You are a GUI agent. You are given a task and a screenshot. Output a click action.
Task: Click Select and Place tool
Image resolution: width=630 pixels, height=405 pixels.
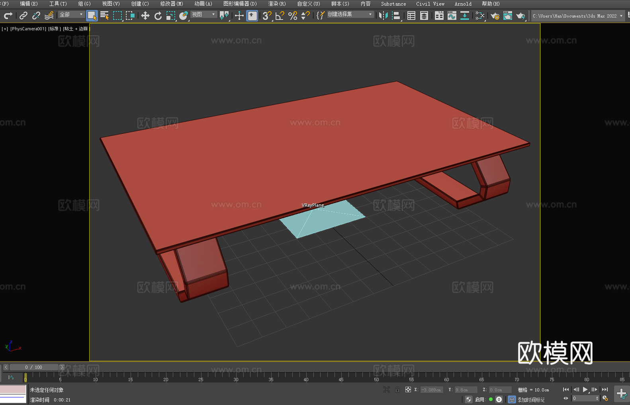click(184, 16)
